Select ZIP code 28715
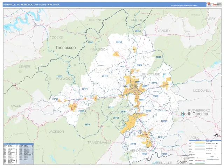This screenshot has height=168, width=224. pyautogui.click(x=111, y=107)
